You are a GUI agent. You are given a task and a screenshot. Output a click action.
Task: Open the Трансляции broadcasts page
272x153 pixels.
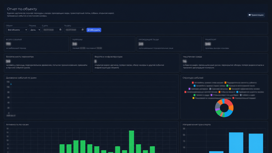[x=256, y=15]
